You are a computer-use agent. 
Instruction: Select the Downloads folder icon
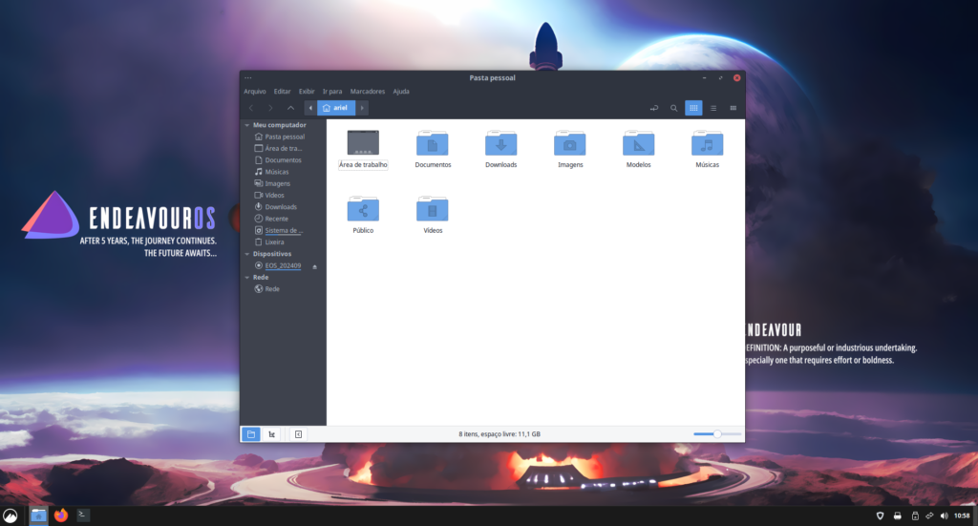pos(500,143)
